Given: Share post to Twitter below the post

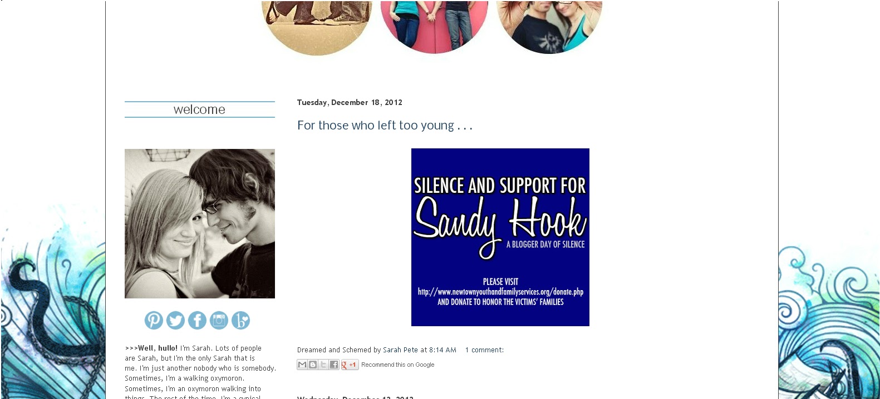Looking at the screenshot, I should coord(323,365).
